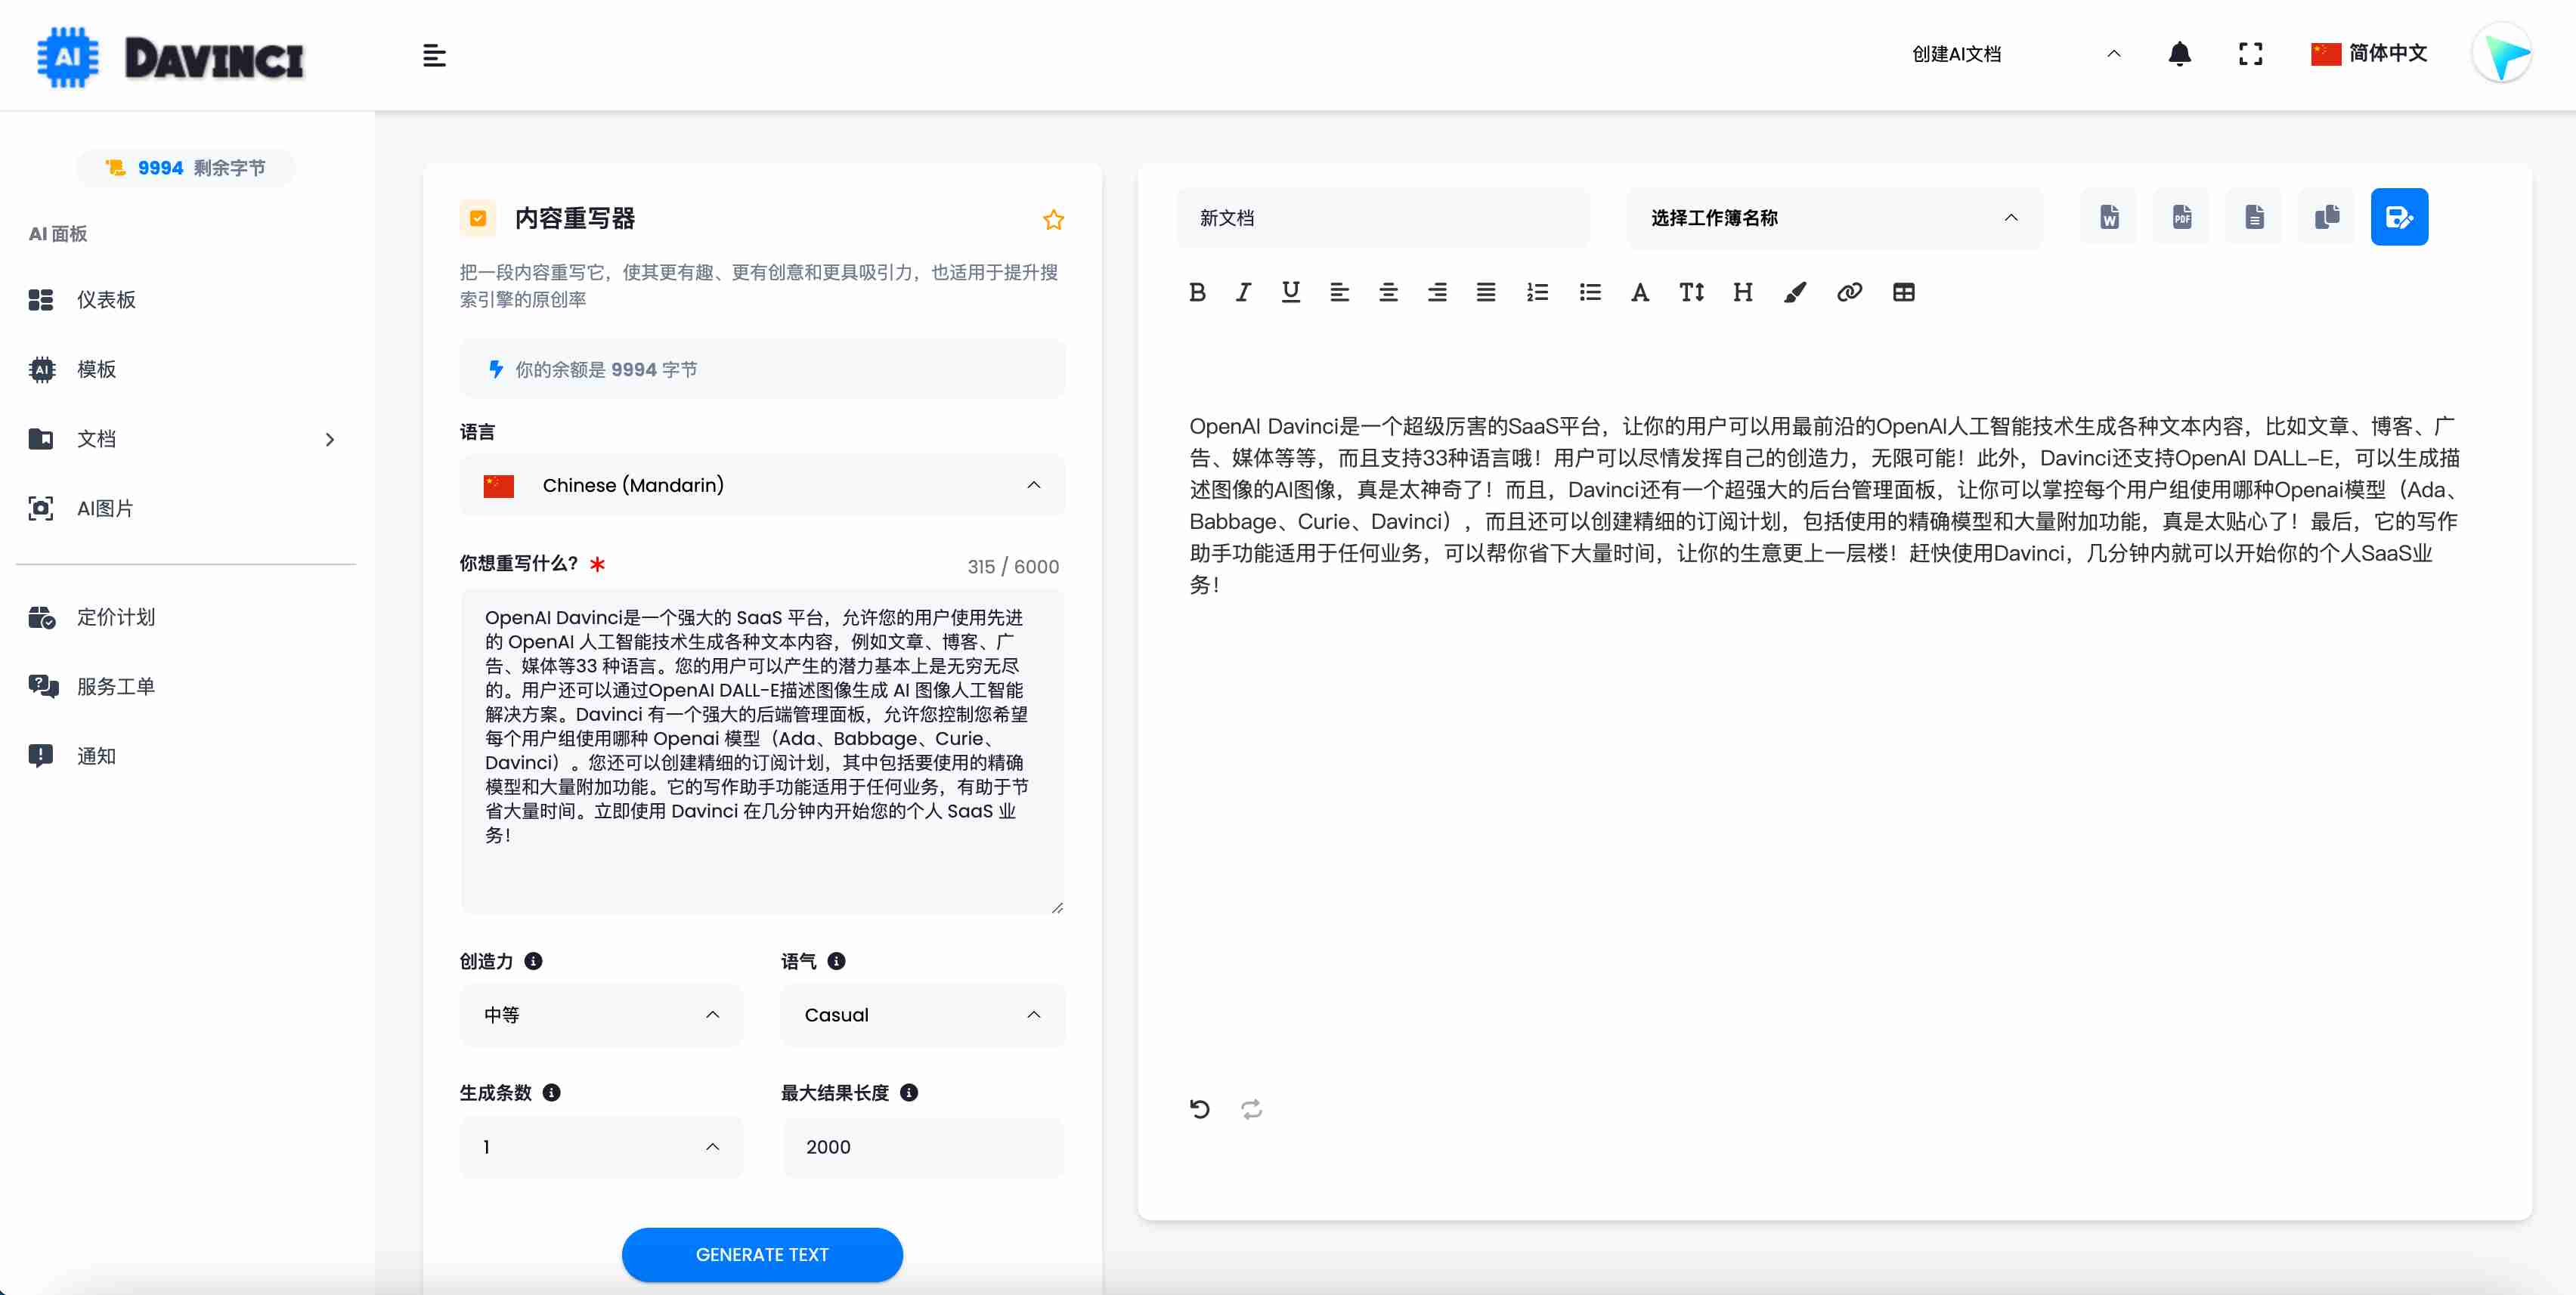
Task: Show 生成条数 info tooltip icon
Action: [551, 1093]
